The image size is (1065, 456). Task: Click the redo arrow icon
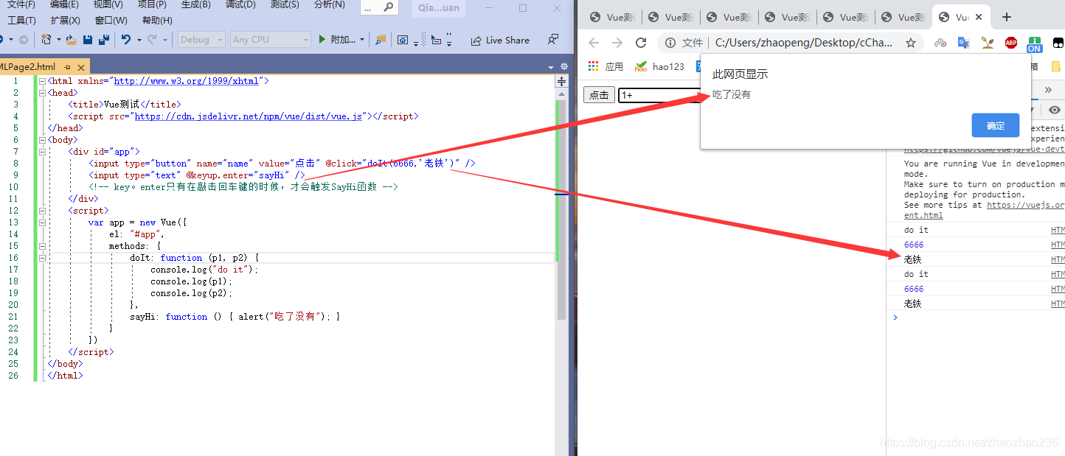click(x=152, y=40)
